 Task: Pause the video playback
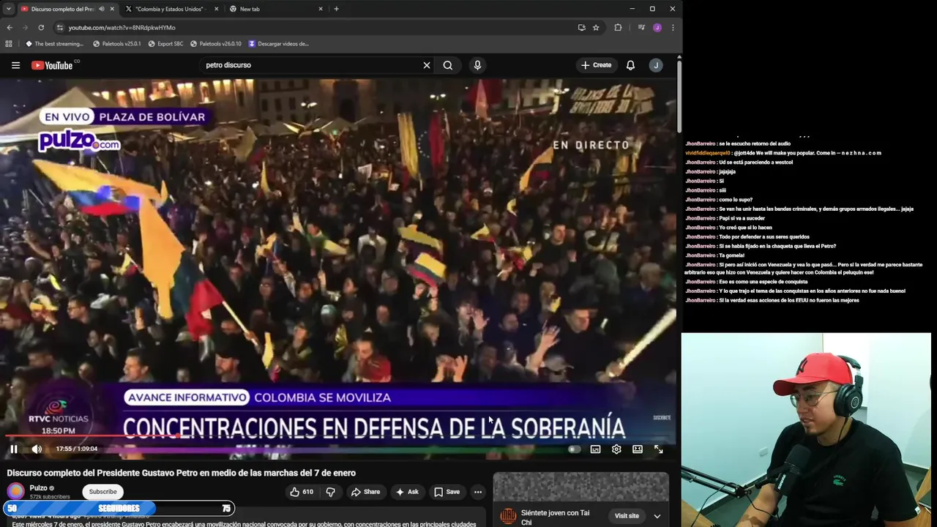point(14,449)
